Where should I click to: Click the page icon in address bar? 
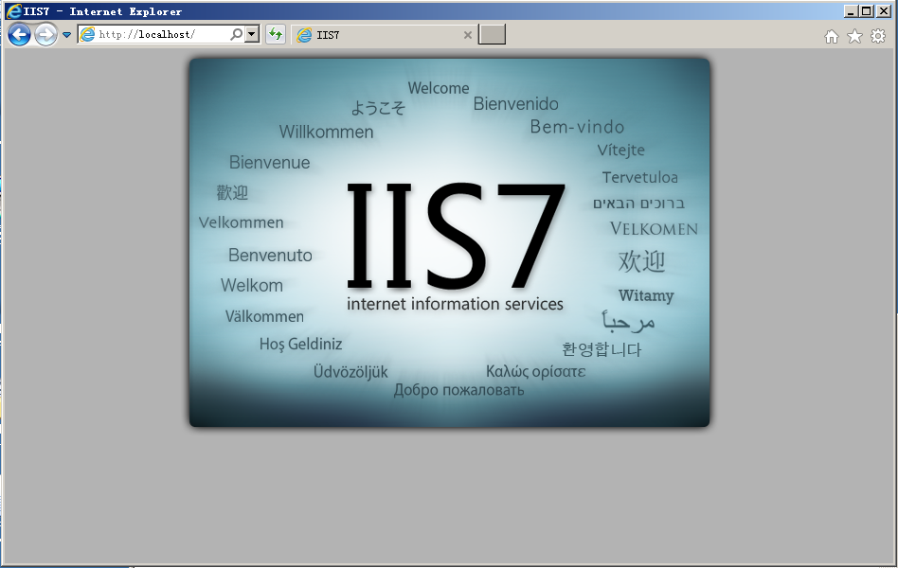87,34
